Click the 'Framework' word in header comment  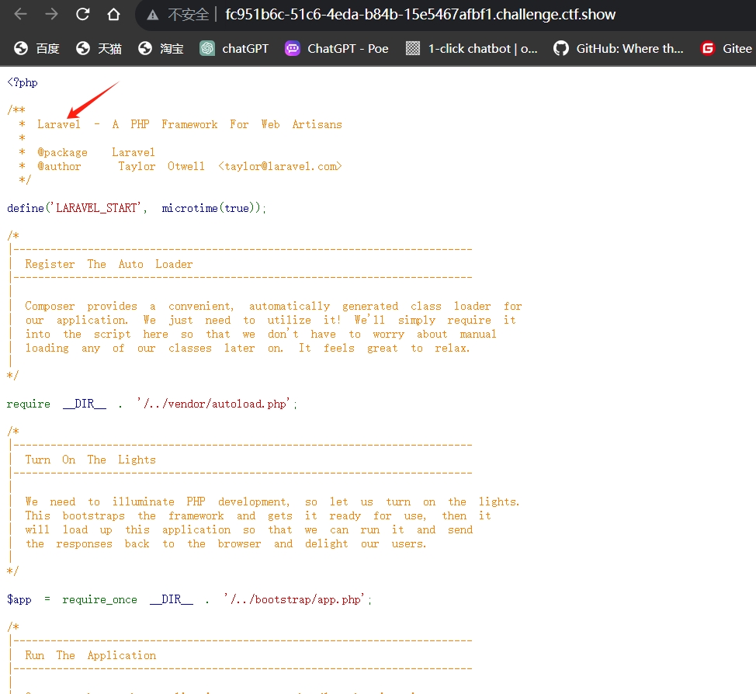click(x=189, y=124)
